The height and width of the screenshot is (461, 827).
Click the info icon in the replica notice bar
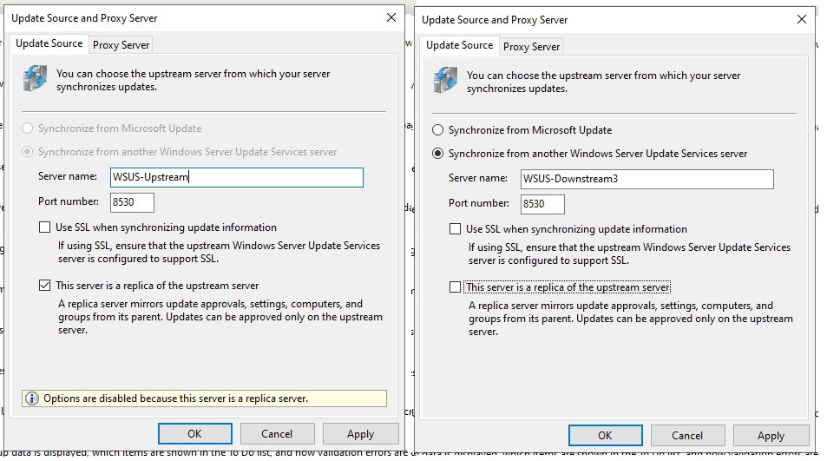(31, 398)
